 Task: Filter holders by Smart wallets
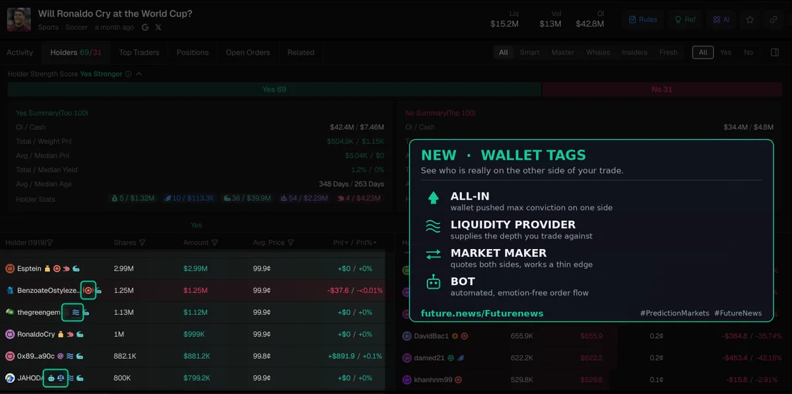[529, 52]
